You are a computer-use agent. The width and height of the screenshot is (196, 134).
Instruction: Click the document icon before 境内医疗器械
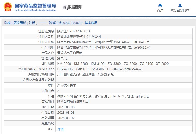click(x=6, y=23)
